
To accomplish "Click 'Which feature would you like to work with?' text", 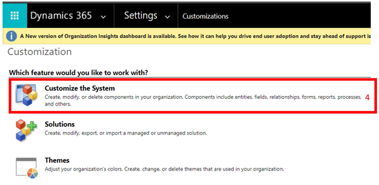I will point(78,73).
